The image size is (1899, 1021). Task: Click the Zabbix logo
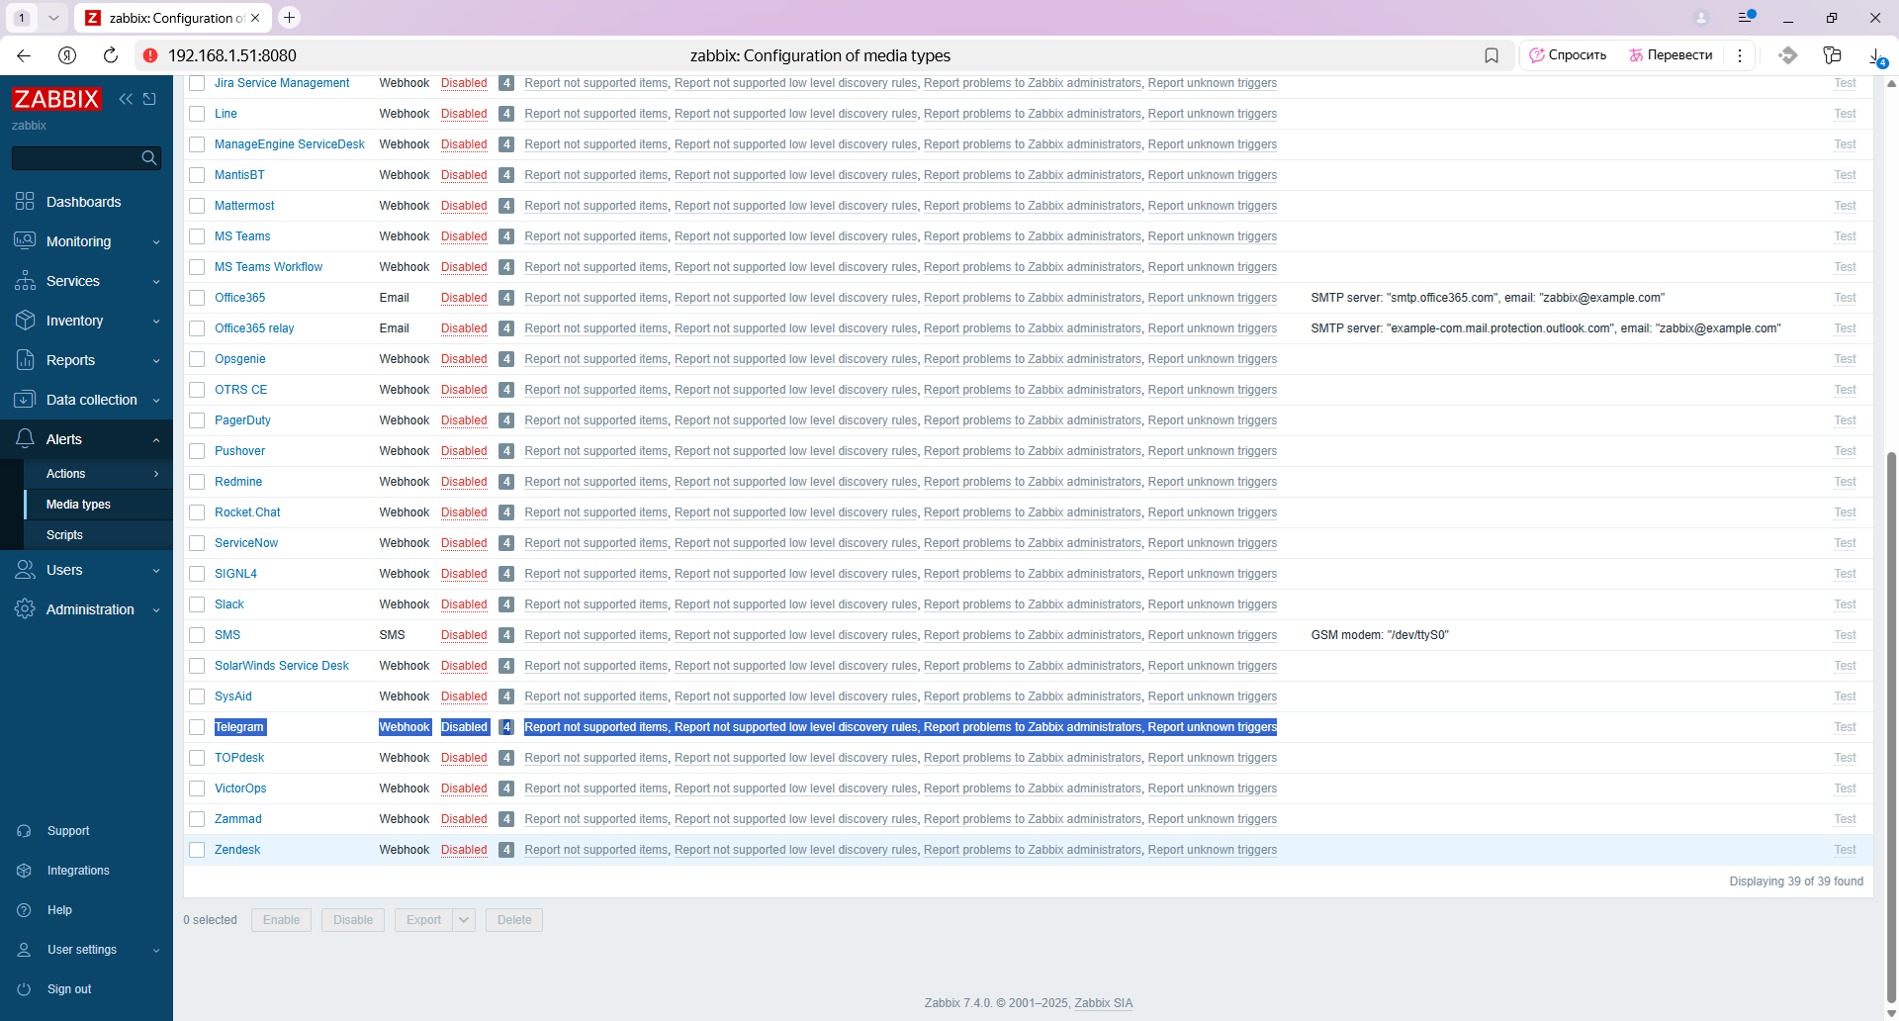[x=56, y=99]
